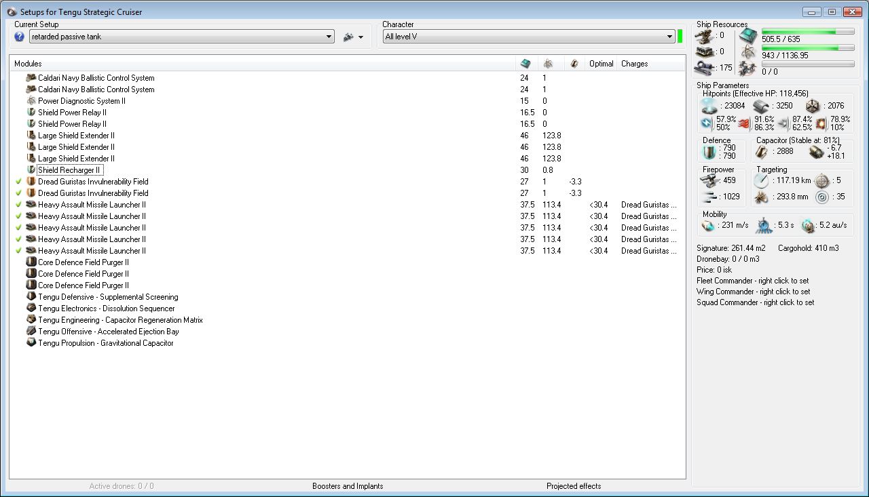
Task: Click the CPU usage progress bar
Action: (808, 31)
